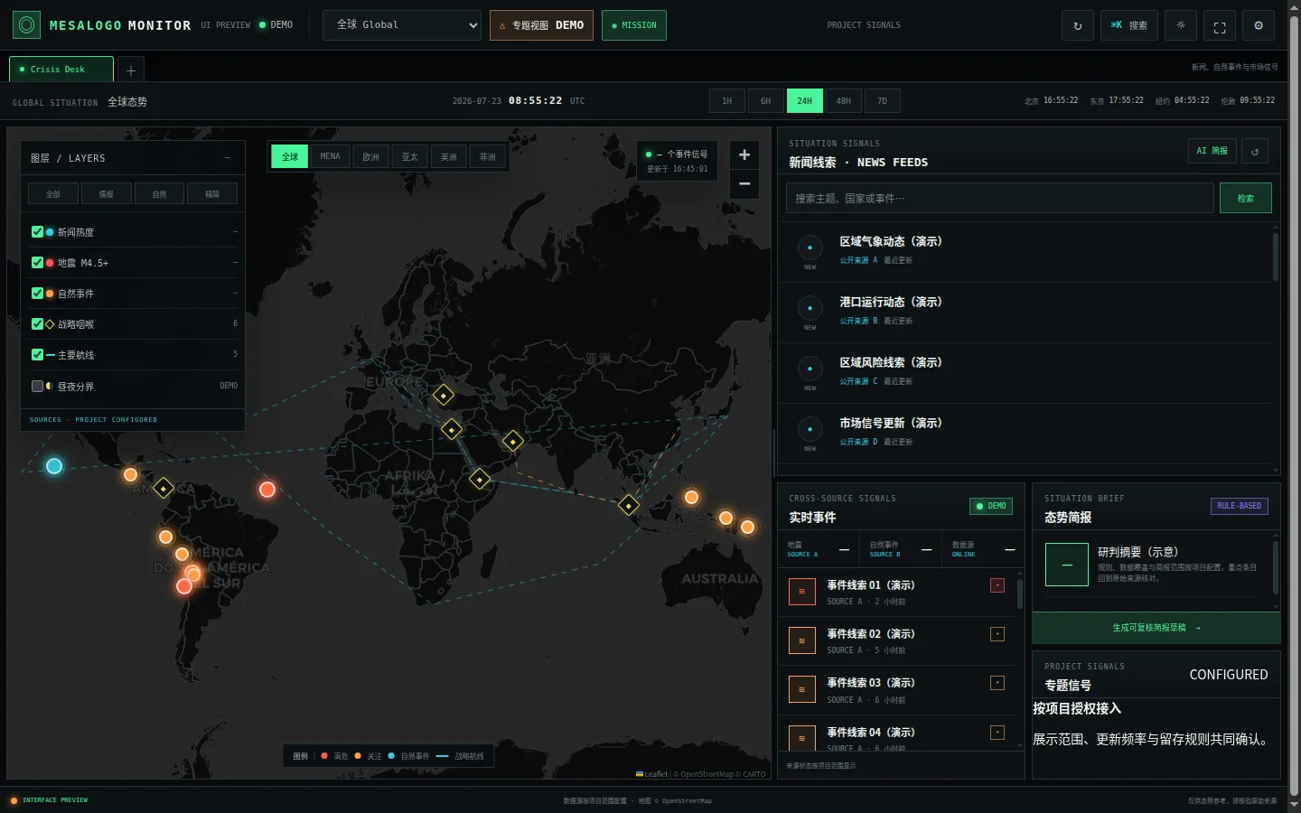Click the 研判摘要 green square icon
Viewport: 1301px width, 813px height.
click(1067, 565)
